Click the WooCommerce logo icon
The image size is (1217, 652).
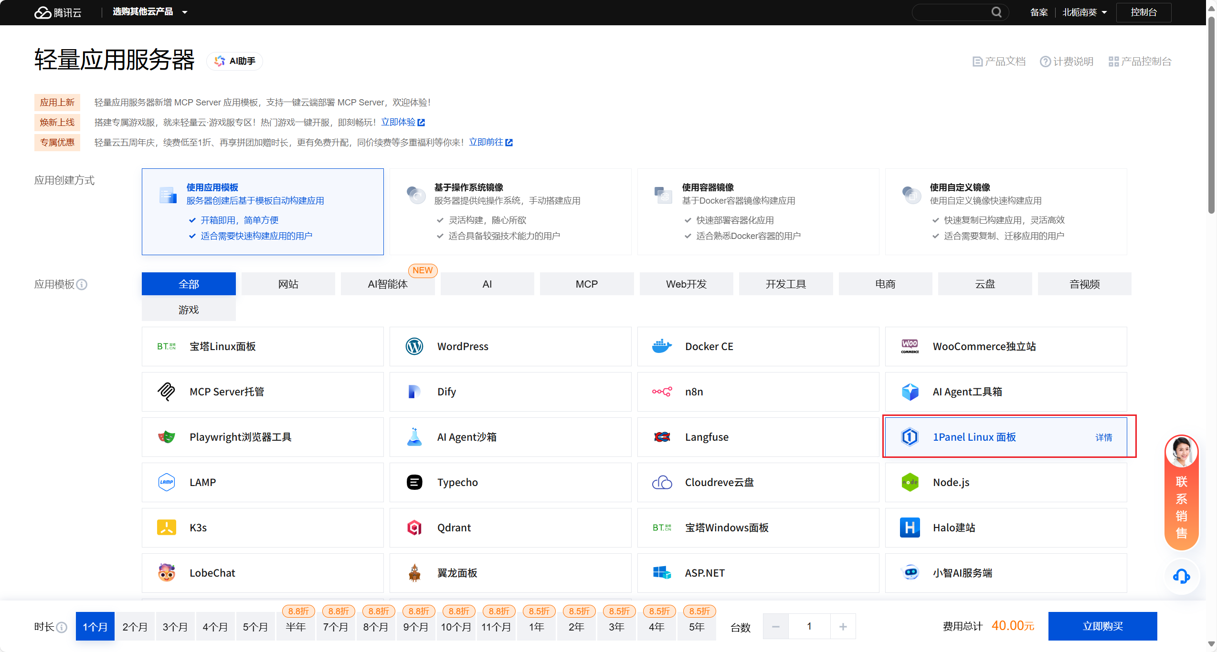click(910, 346)
